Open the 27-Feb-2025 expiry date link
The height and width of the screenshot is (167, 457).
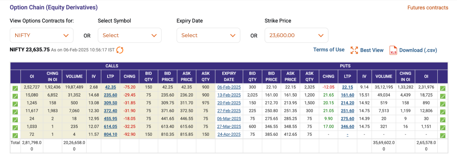pos(229,111)
